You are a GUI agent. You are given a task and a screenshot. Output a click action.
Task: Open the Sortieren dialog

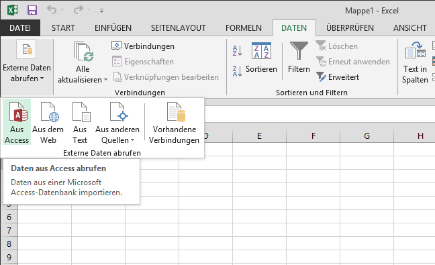pos(261,58)
